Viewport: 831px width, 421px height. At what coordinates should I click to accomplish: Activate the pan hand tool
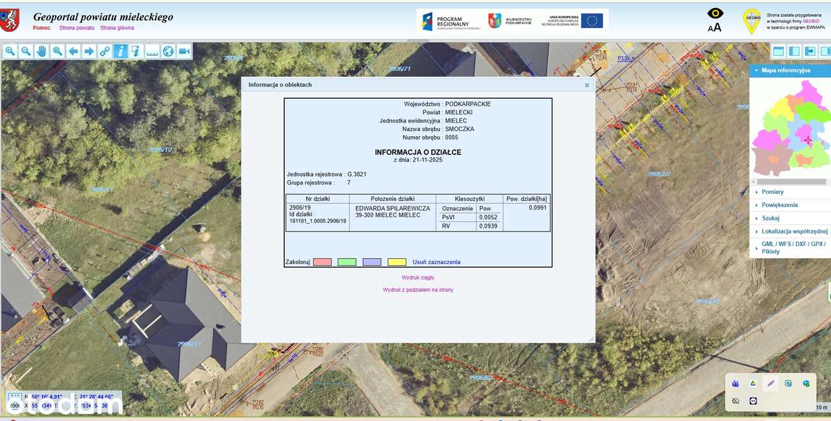[x=42, y=51]
